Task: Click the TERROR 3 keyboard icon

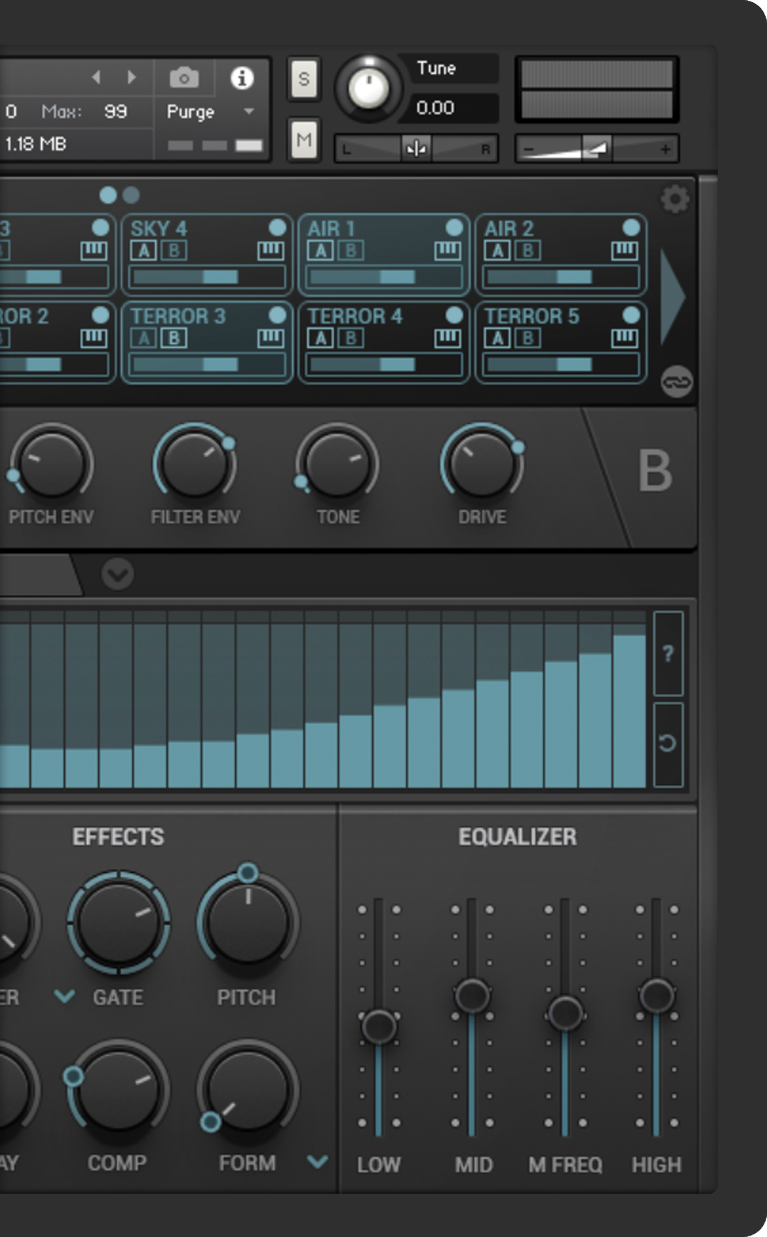Action: pos(270,337)
